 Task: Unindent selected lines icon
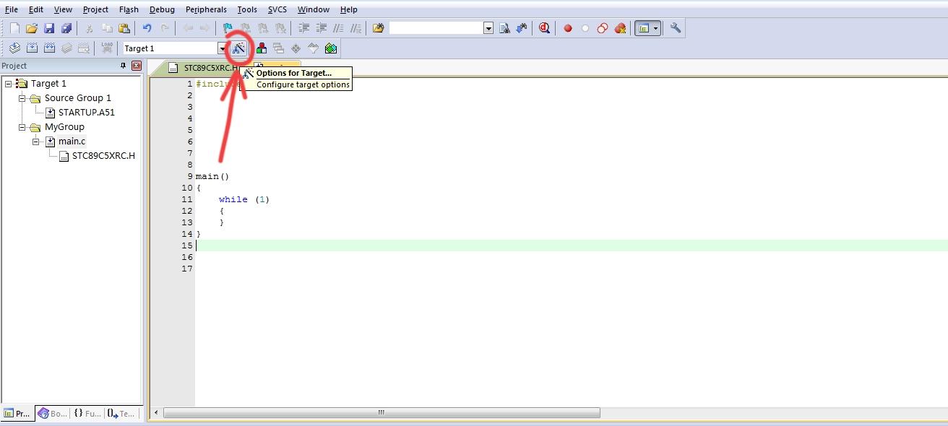tap(321, 28)
